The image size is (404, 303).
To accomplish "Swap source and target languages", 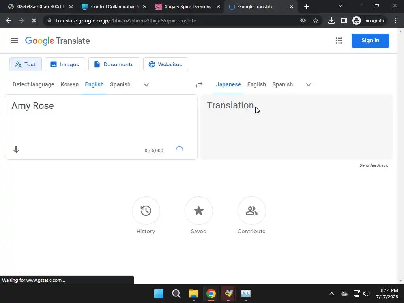I will click(199, 85).
